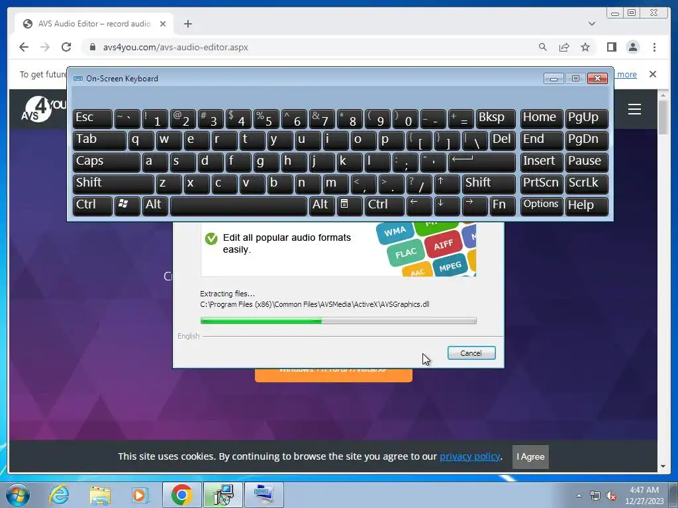This screenshot has width=678, height=508.
Task: Switch to Chrome in taskbar
Action: coord(181,495)
